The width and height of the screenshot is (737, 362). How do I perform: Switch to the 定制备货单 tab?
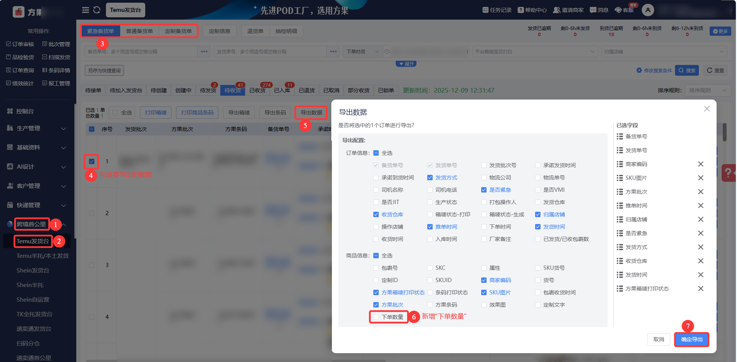[x=178, y=31]
